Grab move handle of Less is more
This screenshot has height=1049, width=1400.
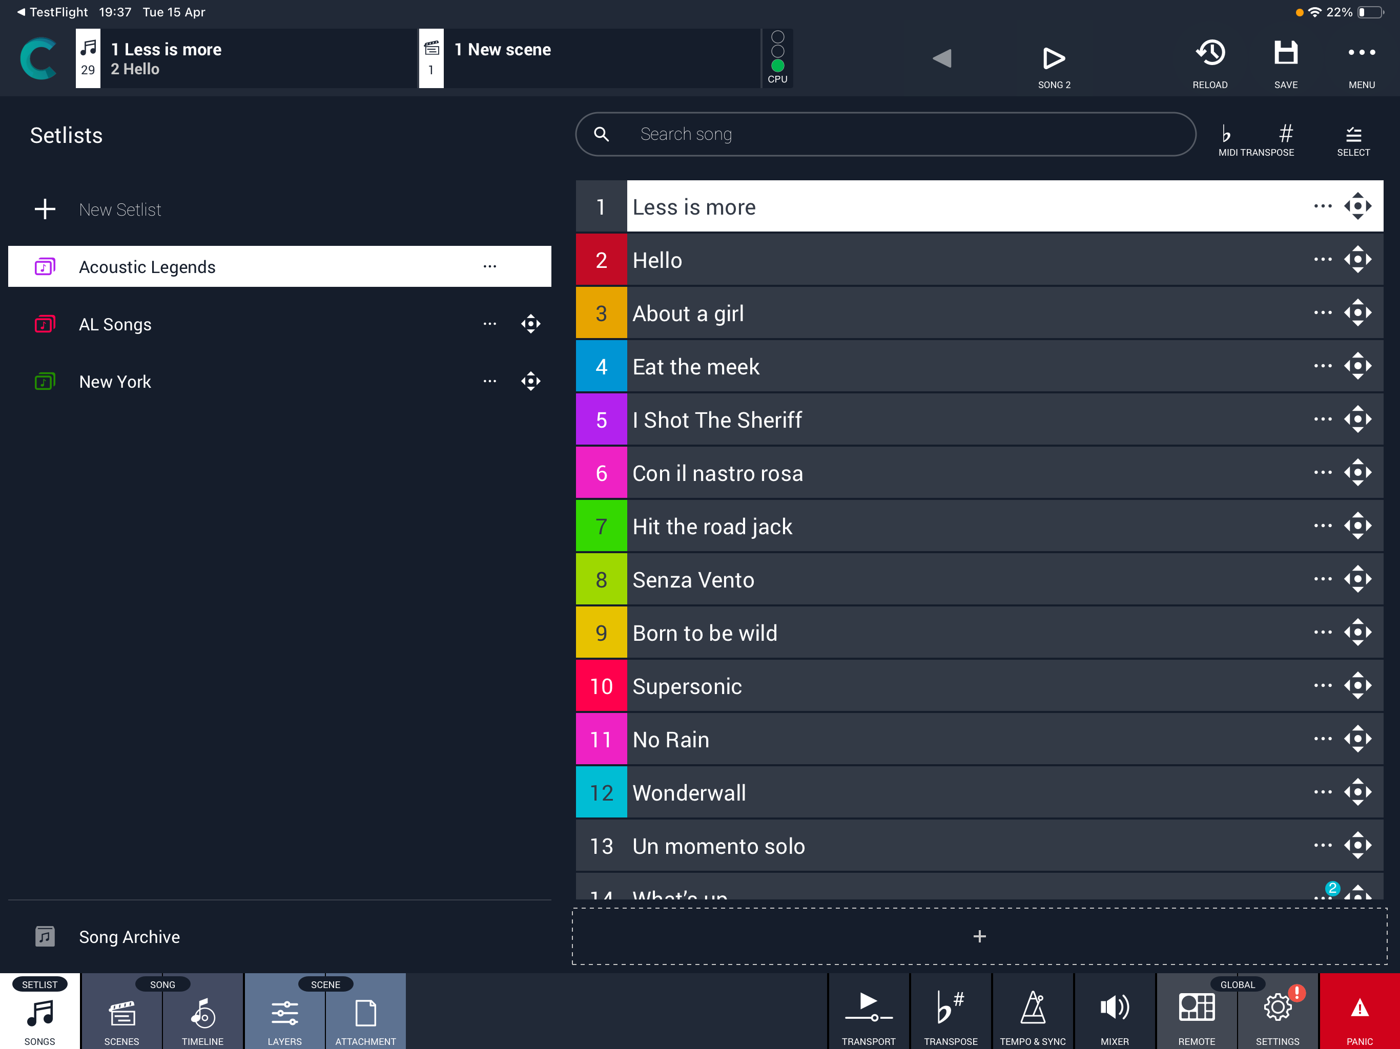(x=1357, y=206)
